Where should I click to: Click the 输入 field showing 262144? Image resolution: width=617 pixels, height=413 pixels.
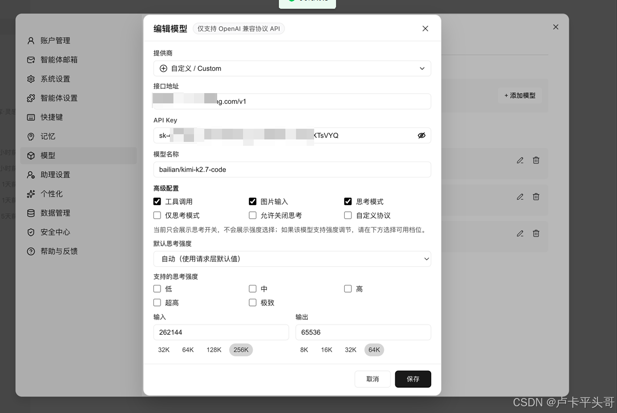(x=221, y=332)
